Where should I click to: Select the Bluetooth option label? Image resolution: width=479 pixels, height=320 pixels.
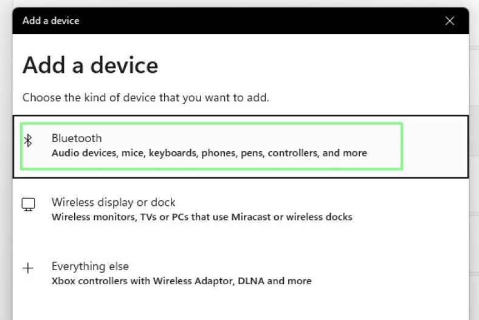click(77, 138)
